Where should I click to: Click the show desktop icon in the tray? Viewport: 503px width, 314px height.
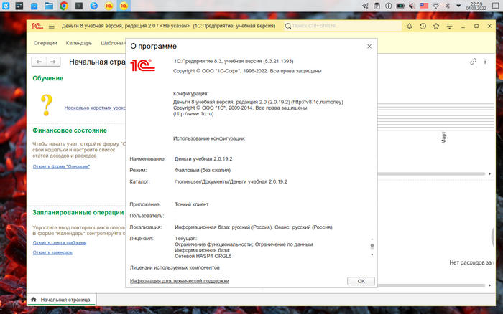[496, 6]
